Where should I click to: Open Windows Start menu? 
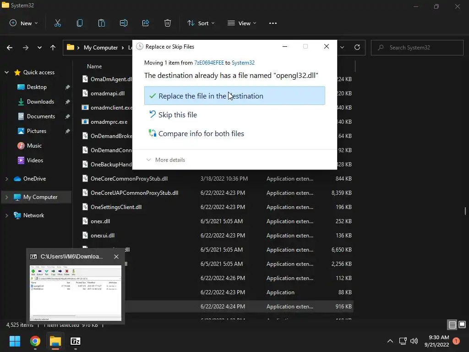(x=15, y=341)
